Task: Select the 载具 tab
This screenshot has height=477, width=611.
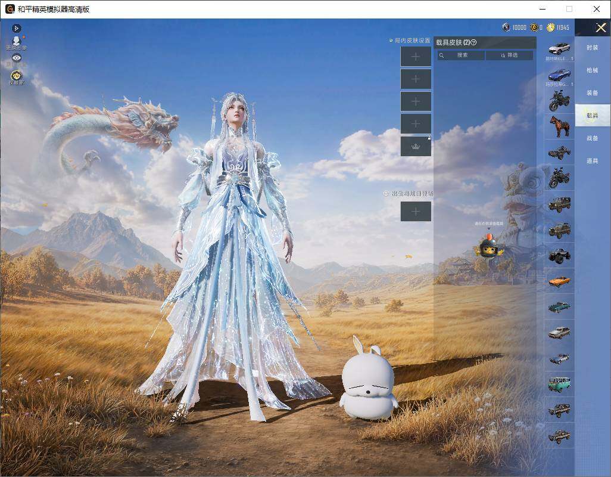Action: point(593,116)
